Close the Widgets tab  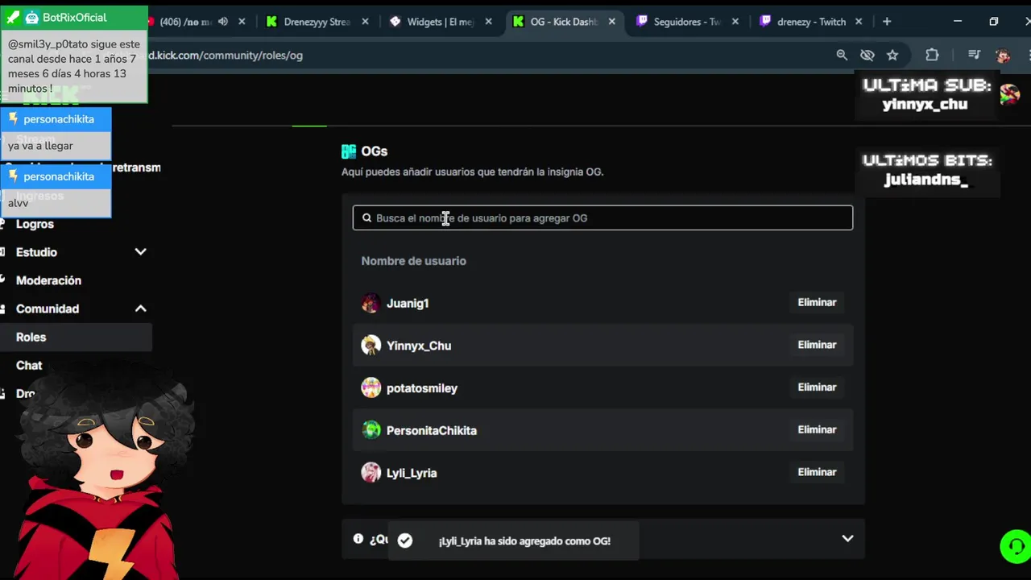click(488, 22)
